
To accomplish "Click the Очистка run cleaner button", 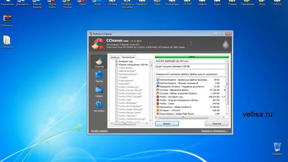I will tap(217, 124).
